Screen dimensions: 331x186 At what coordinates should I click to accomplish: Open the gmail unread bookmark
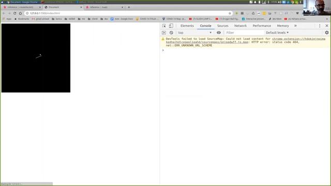pyautogui.click(x=40, y=19)
